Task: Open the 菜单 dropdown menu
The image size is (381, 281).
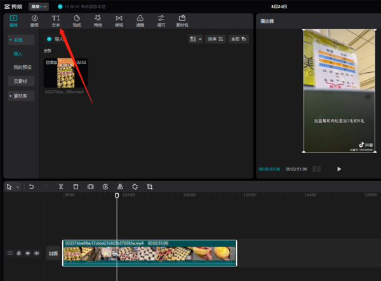Action: pos(38,6)
